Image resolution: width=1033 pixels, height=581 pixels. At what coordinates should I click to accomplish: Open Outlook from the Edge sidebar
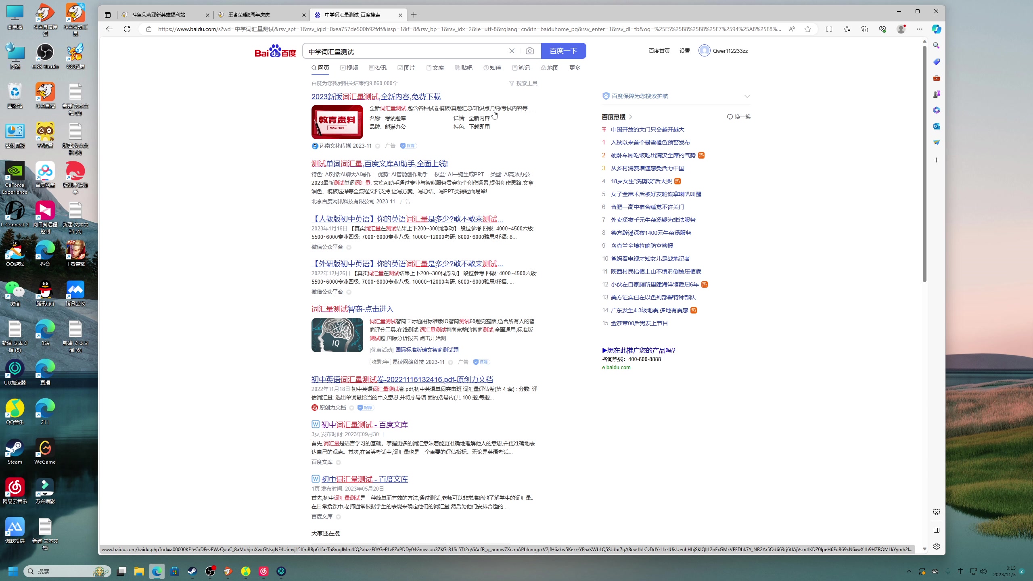[937, 126]
